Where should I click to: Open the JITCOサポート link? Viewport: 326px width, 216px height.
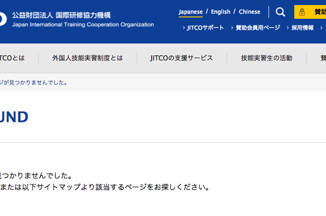pyautogui.click(x=205, y=28)
